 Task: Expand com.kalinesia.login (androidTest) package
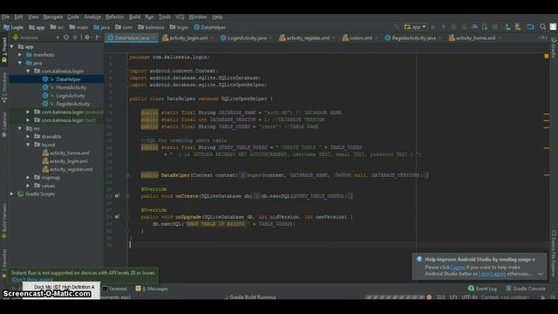pyautogui.click(x=28, y=113)
